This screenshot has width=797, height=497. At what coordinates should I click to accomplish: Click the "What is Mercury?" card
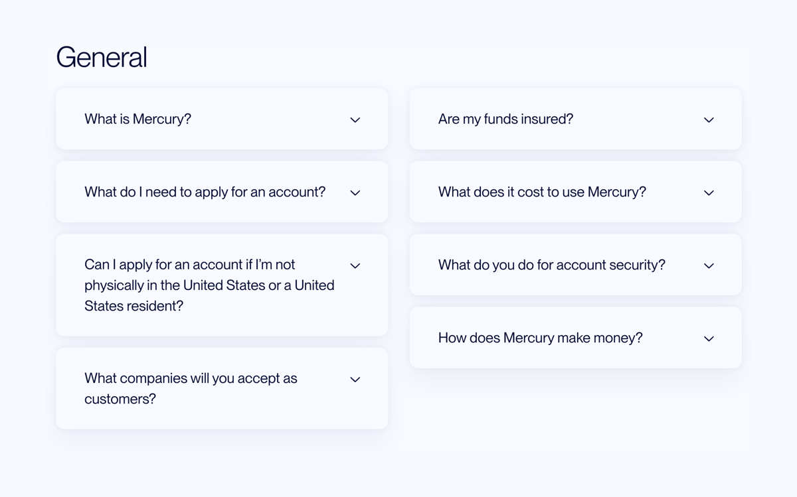(x=222, y=119)
